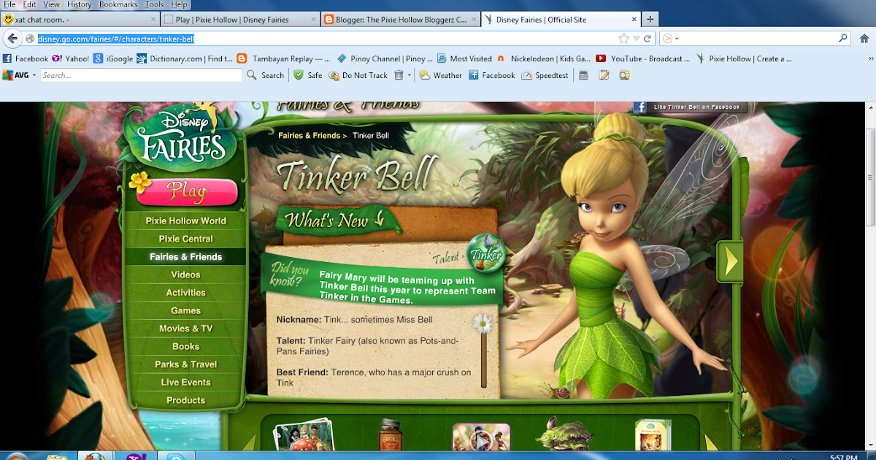Click the daisy scroll slider handle
The height and width of the screenshot is (460, 876).
click(x=482, y=323)
